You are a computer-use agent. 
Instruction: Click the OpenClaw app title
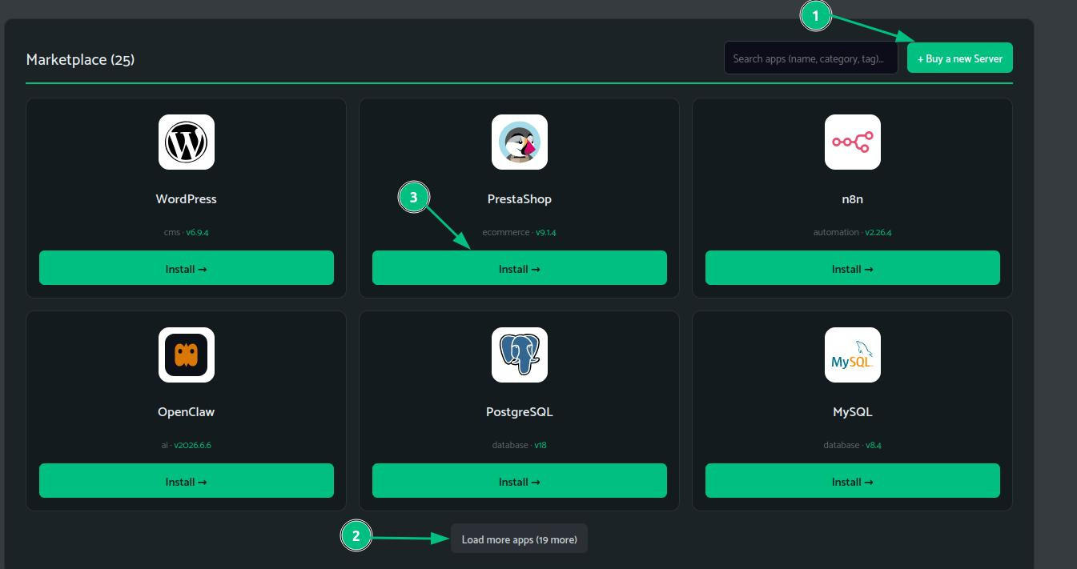[x=187, y=412]
